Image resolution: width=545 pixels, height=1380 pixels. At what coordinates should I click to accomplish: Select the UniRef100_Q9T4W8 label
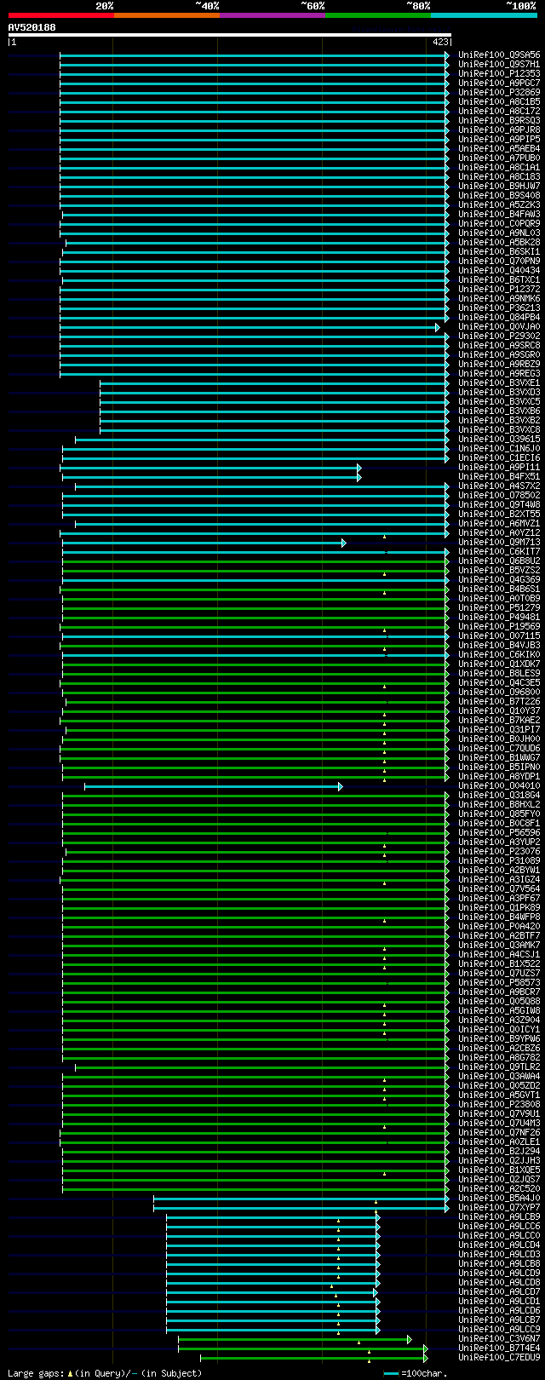click(x=499, y=505)
